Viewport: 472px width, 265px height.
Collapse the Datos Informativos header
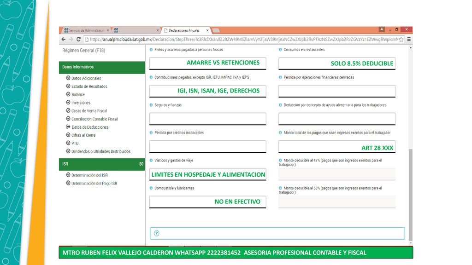[x=102, y=67]
